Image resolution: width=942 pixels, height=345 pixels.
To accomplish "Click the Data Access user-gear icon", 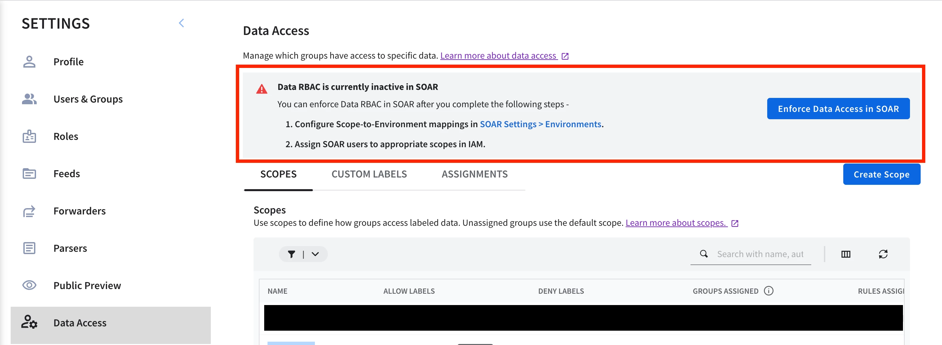I will (x=29, y=322).
